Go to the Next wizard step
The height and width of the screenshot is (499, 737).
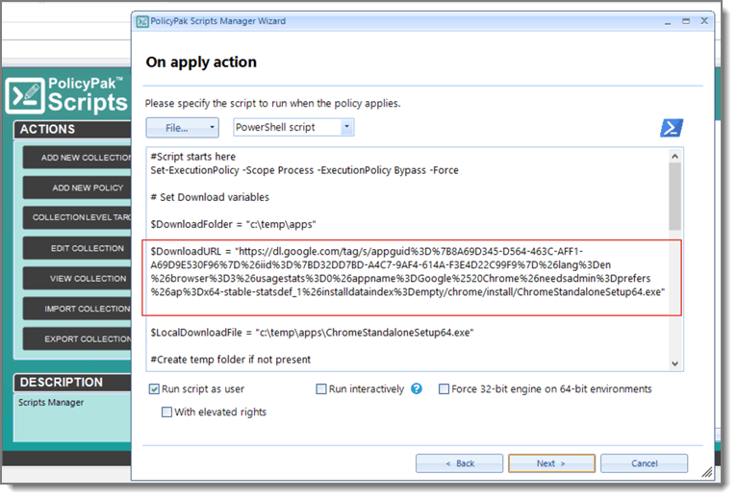(551, 463)
